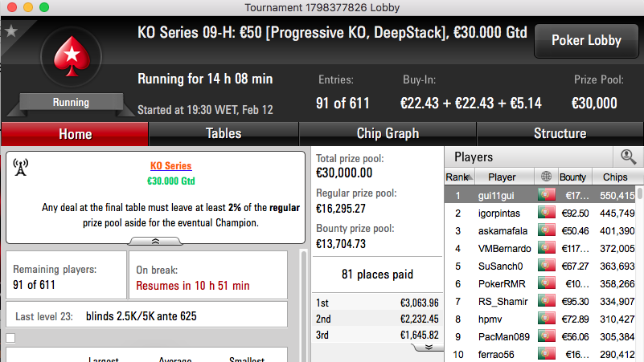Sort the players list by Chips
Screen dimensions: 644x362
(615, 177)
